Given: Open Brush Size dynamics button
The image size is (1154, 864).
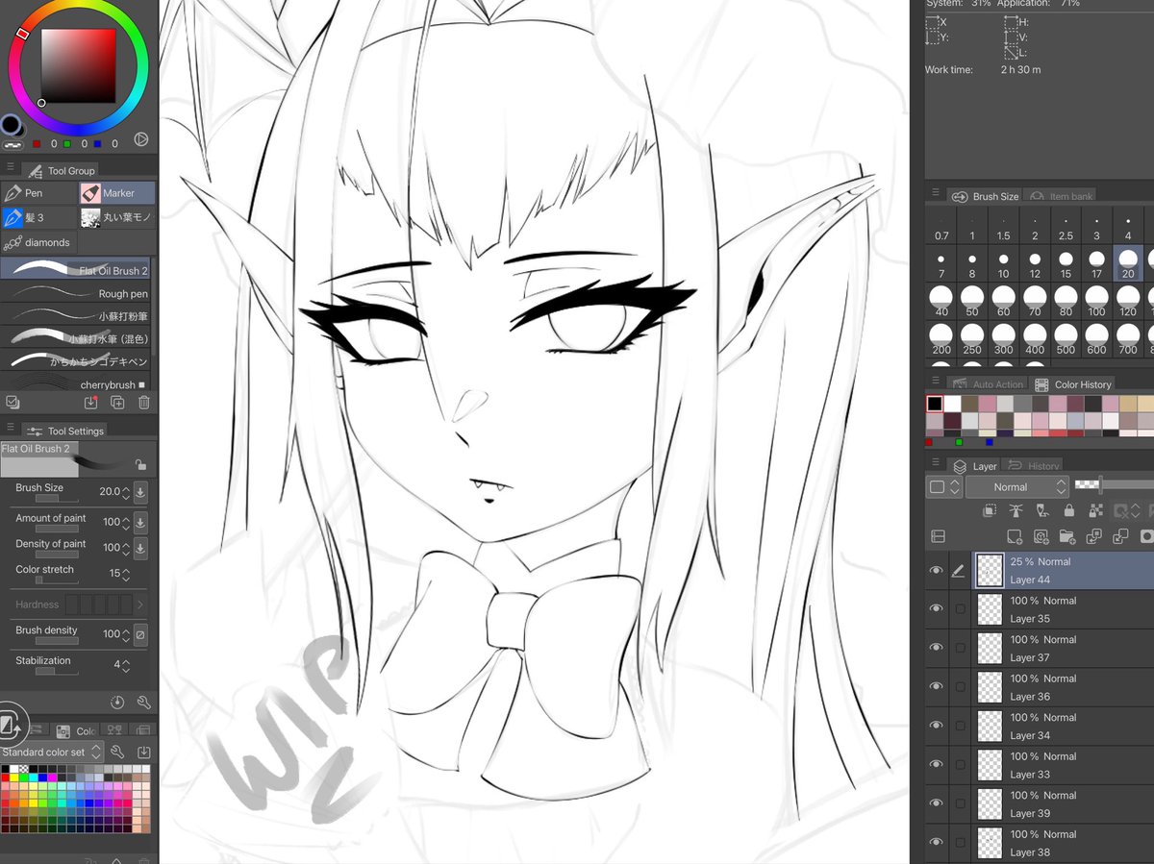Looking at the screenshot, I should (140, 493).
